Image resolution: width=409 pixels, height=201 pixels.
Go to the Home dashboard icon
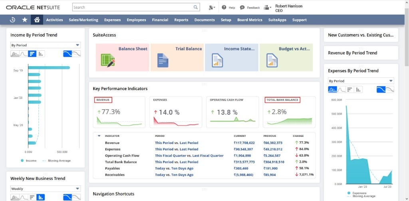[x=37, y=20]
